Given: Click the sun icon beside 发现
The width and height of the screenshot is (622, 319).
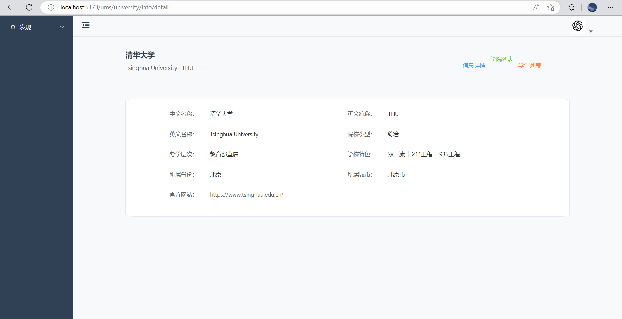Looking at the screenshot, I should pos(13,27).
